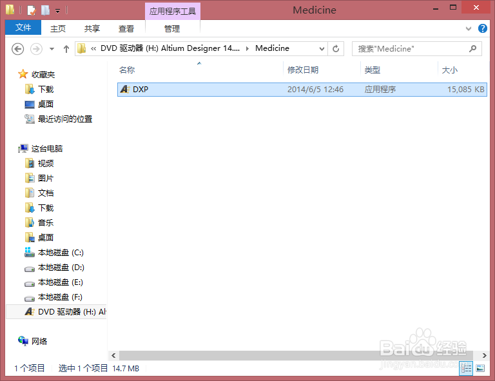This screenshot has width=495, height=381.
Task: Open 本地磁盘 (C:)
Action: pyautogui.click(x=61, y=253)
